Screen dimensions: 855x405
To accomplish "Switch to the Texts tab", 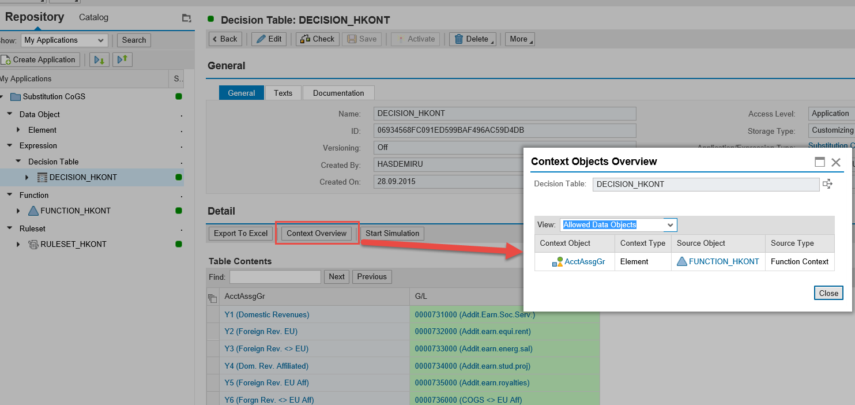I will [283, 93].
